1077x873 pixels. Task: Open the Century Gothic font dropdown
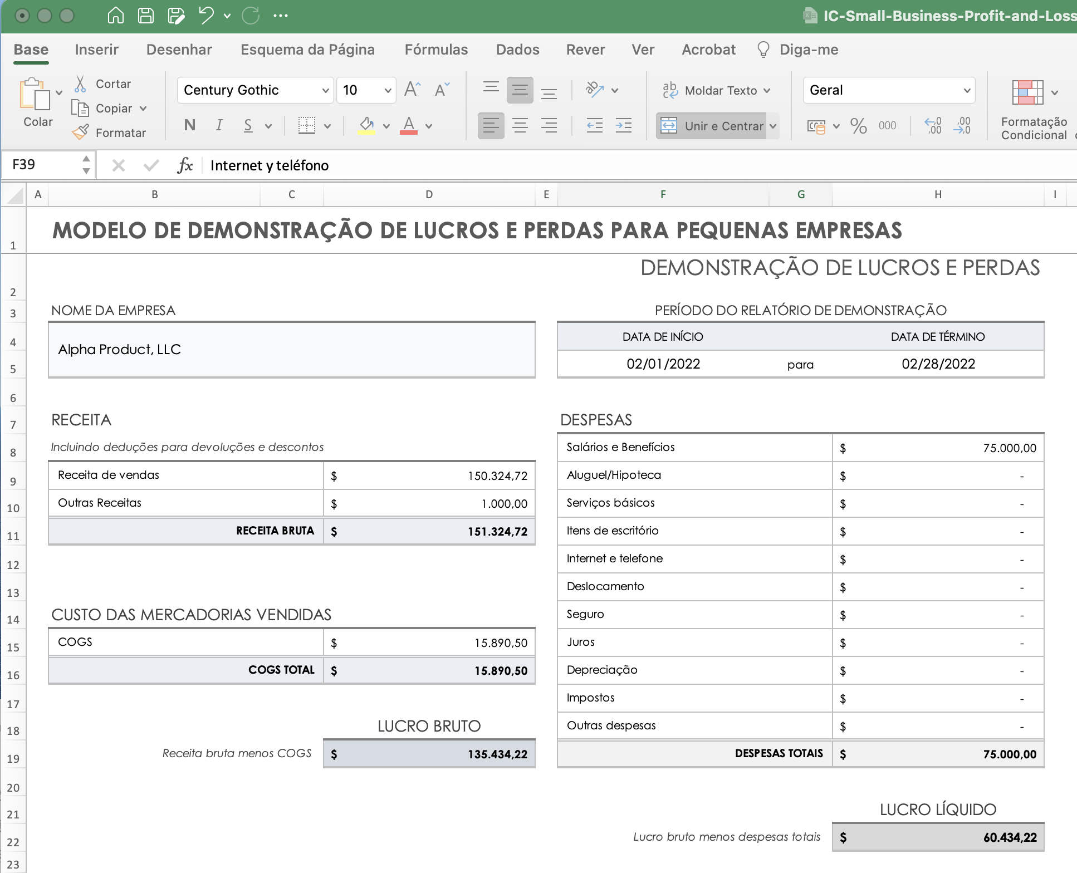point(325,90)
